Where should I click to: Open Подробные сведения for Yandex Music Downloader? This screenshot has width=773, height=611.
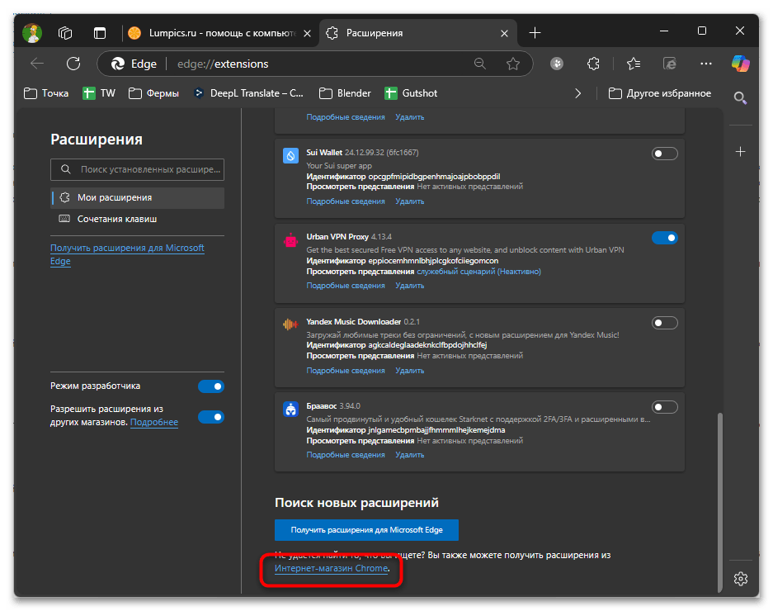[346, 371]
